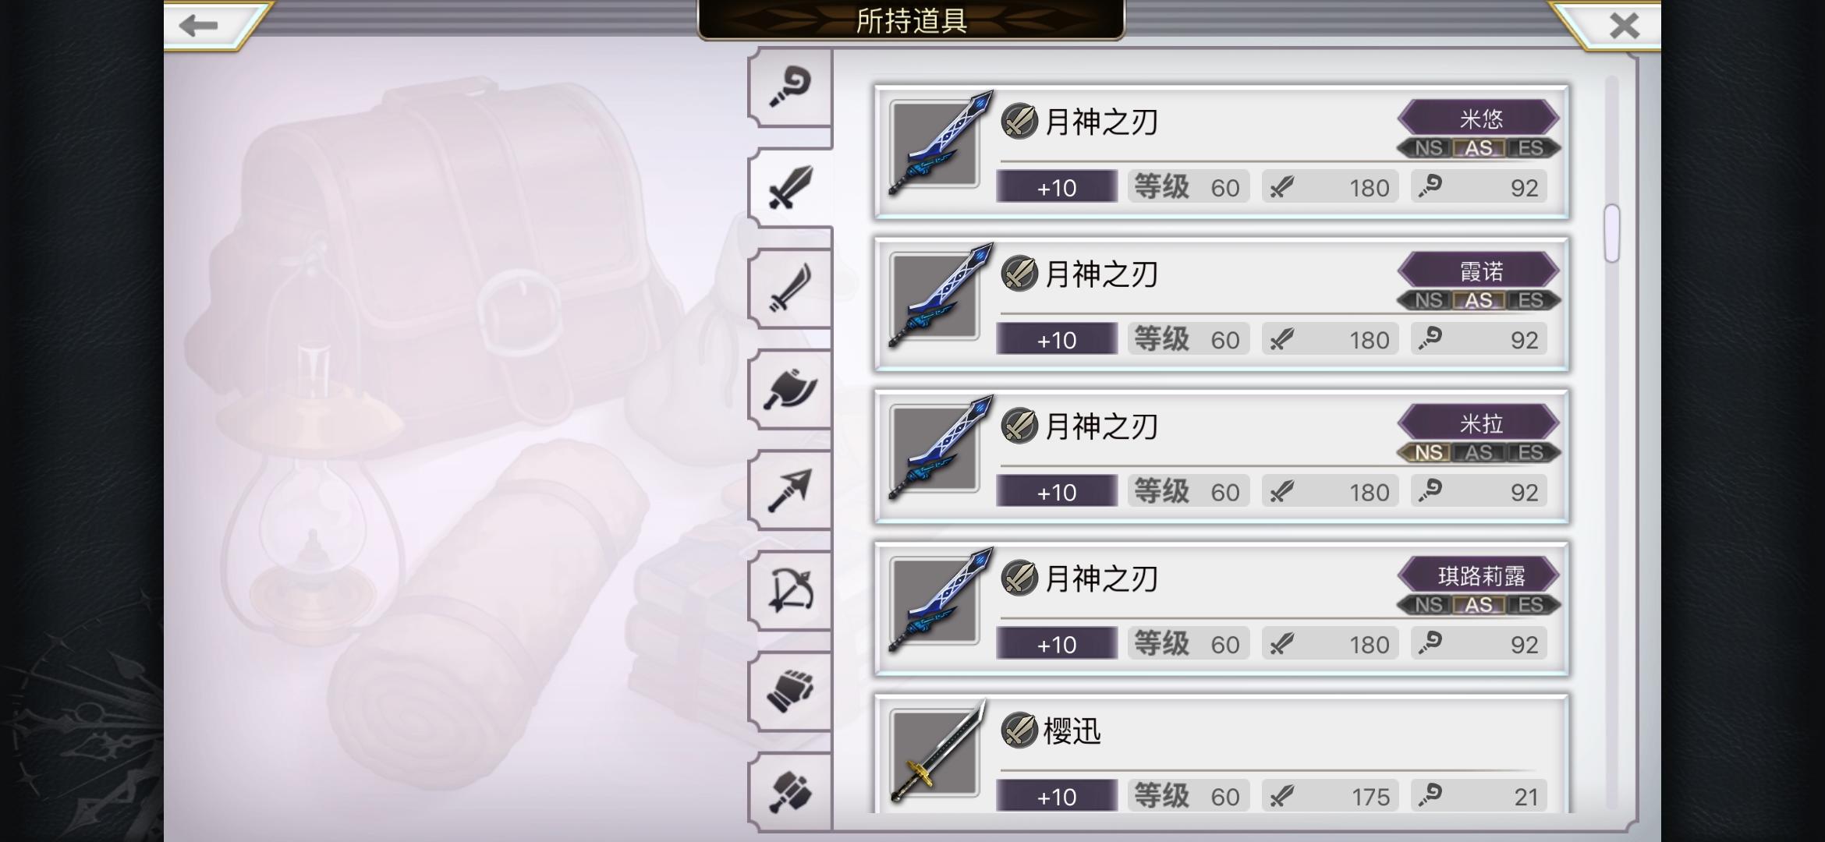
Task: Click the ES style tag under 琪路莉露
Action: pos(1530,605)
